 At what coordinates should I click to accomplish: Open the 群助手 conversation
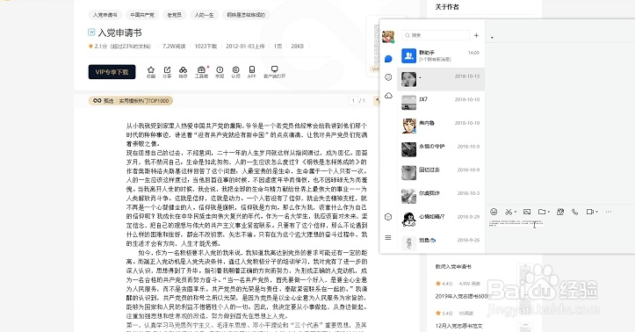point(441,56)
